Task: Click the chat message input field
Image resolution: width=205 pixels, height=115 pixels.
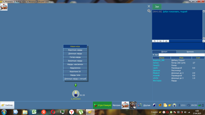Action: 178,46
